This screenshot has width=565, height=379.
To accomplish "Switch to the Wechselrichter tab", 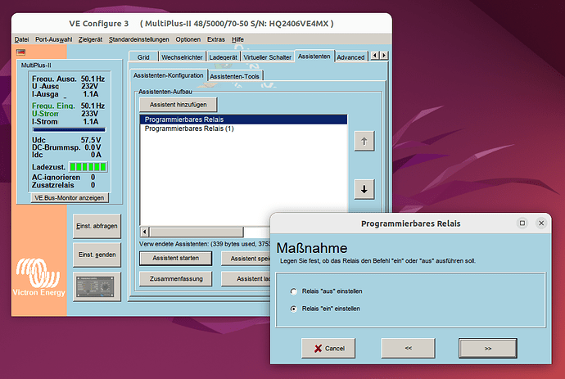I will click(x=182, y=57).
